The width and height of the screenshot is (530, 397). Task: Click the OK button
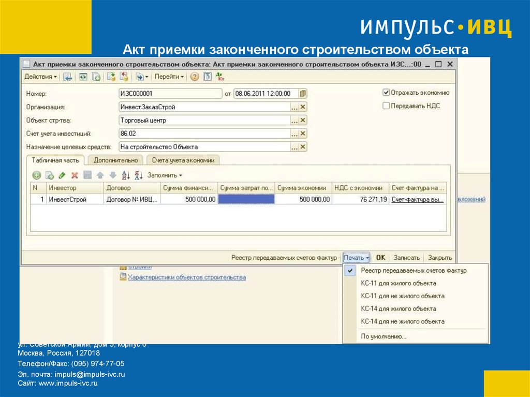tap(380, 258)
